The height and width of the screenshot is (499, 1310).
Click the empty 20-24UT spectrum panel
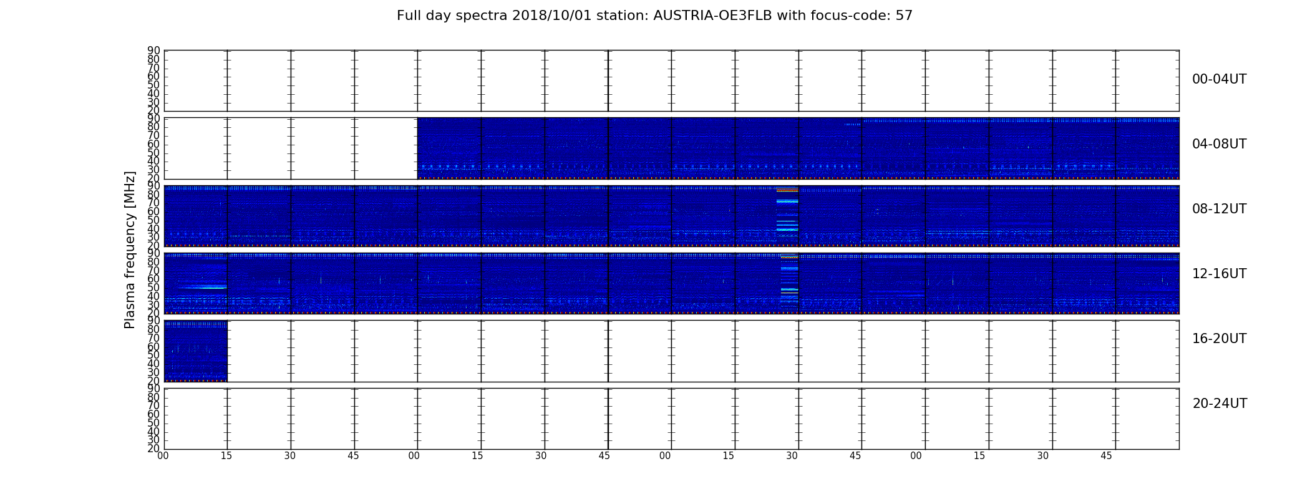tap(671, 419)
